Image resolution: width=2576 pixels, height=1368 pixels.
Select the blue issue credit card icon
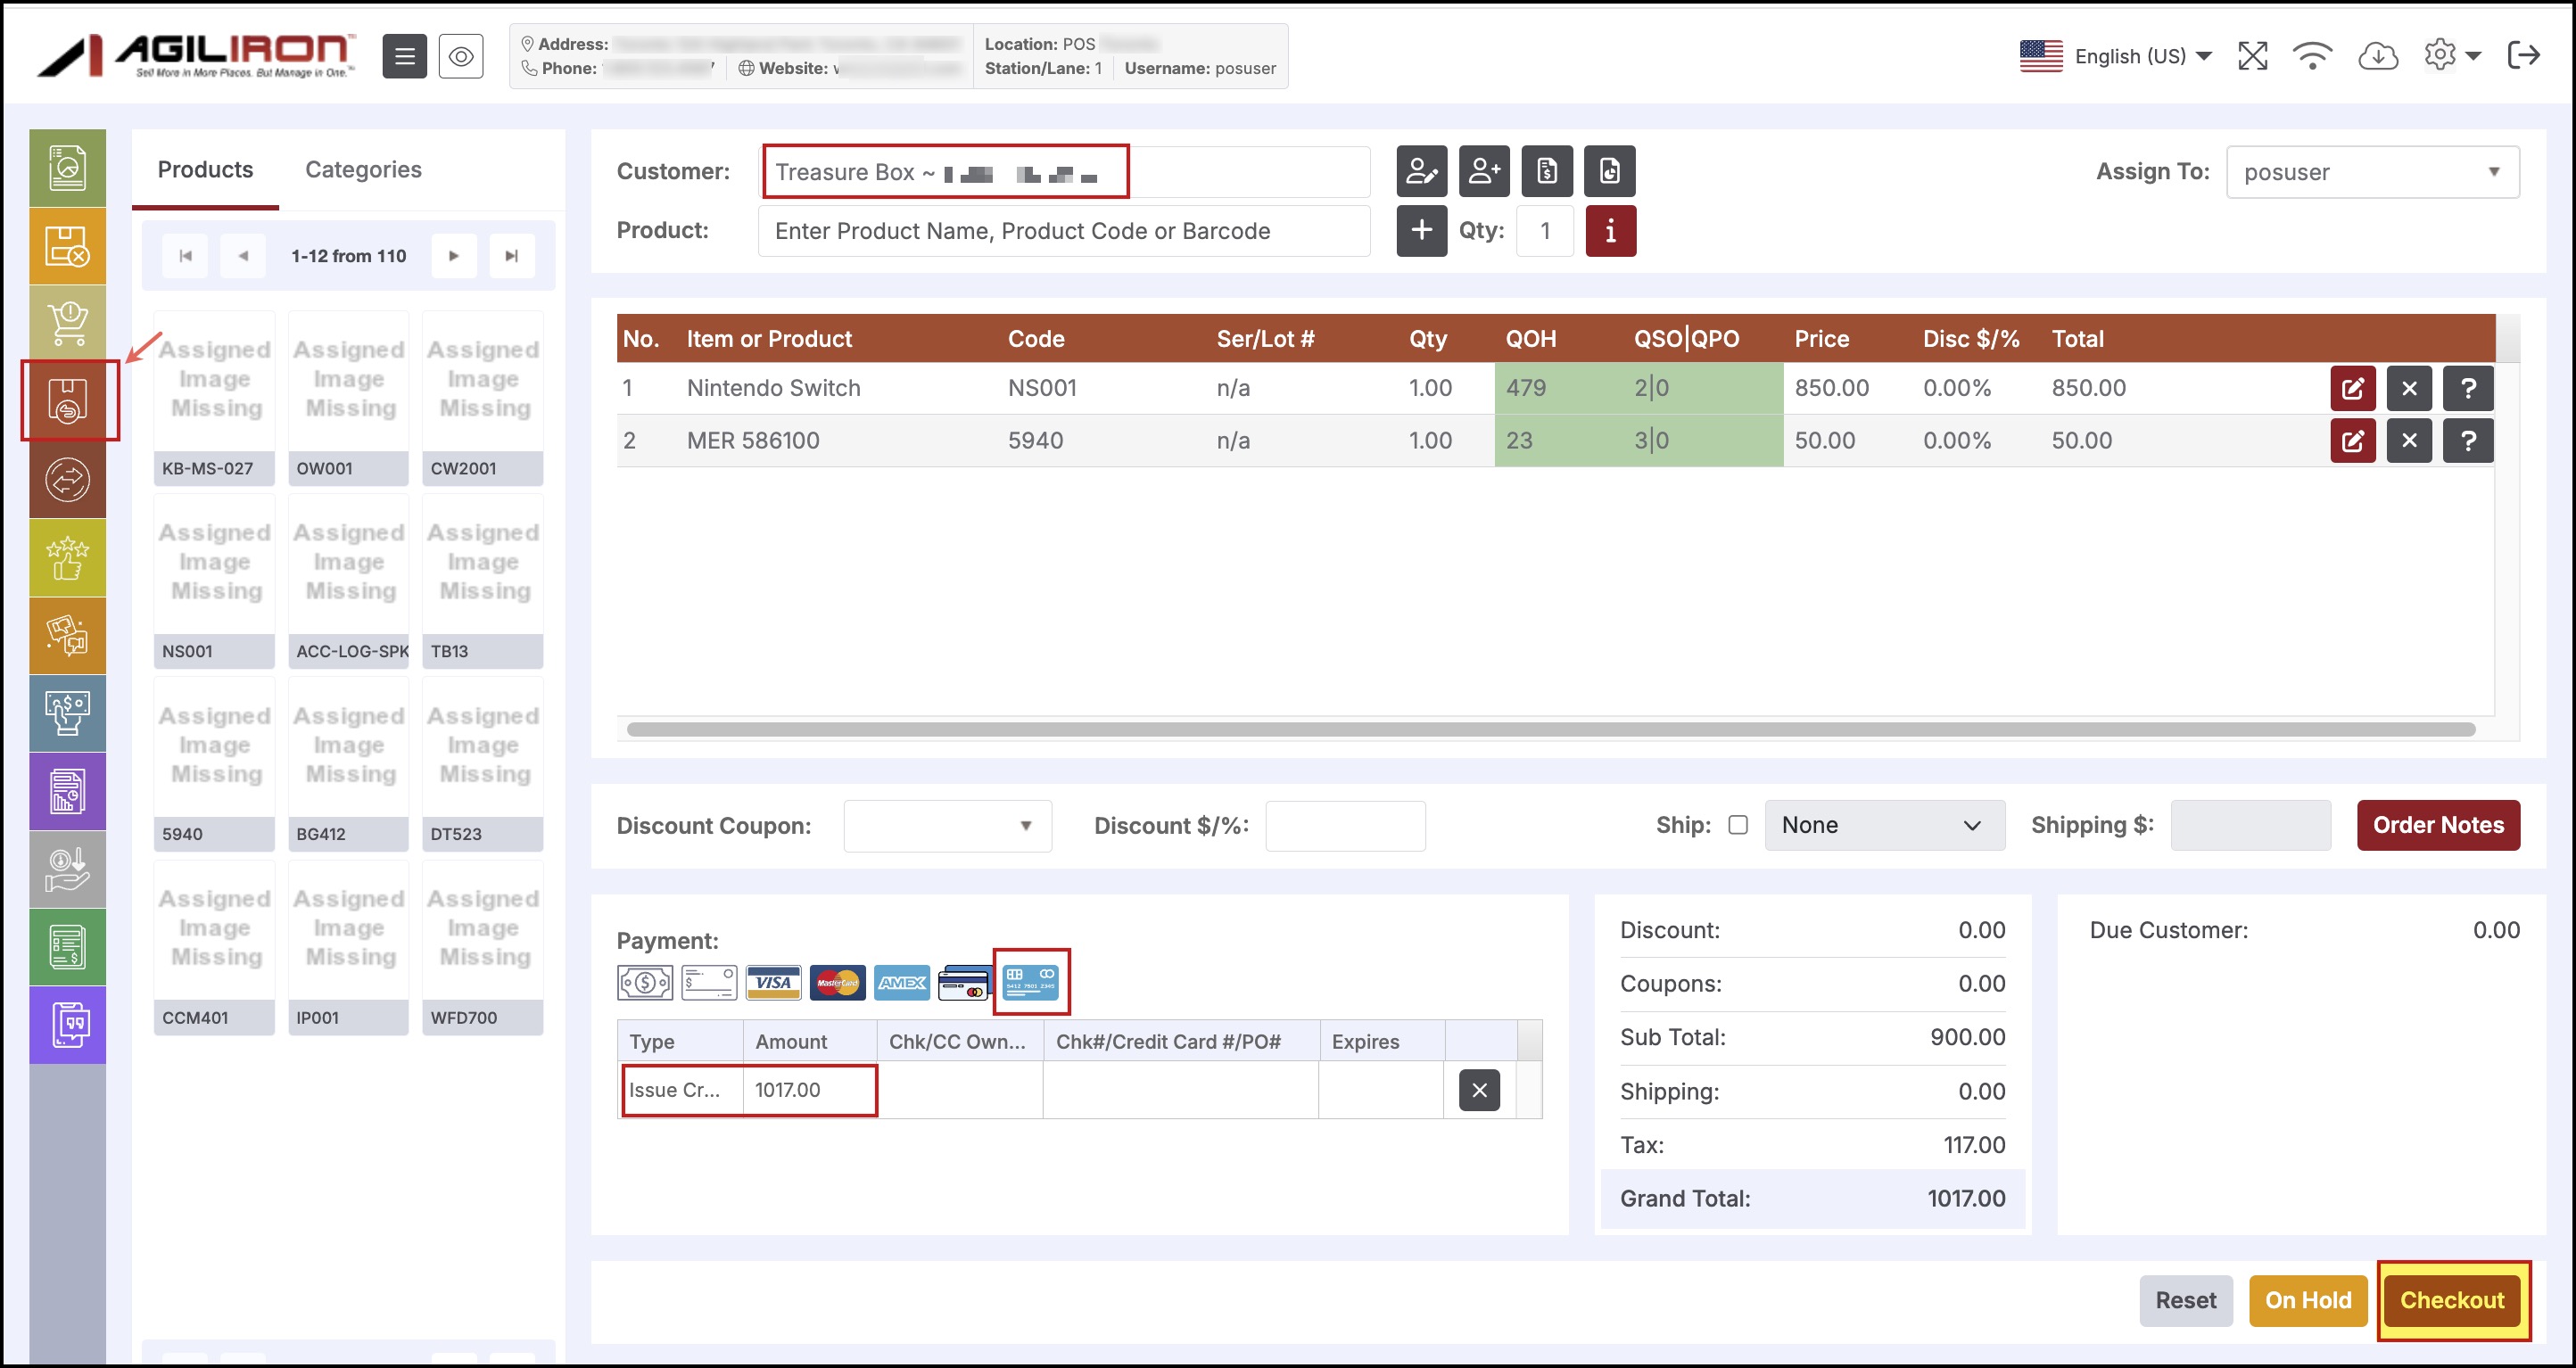pyautogui.click(x=1030, y=982)
